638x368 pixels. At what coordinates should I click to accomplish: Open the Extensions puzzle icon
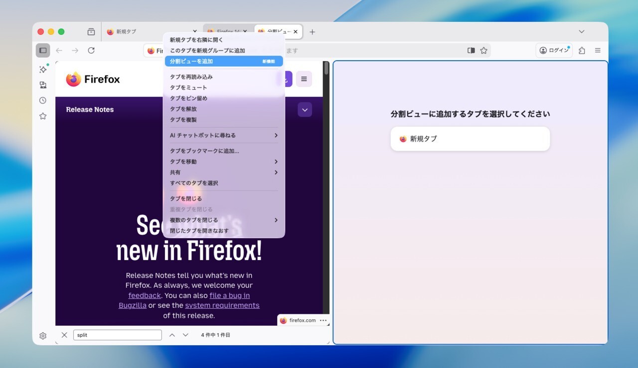[x=582, y=50]
